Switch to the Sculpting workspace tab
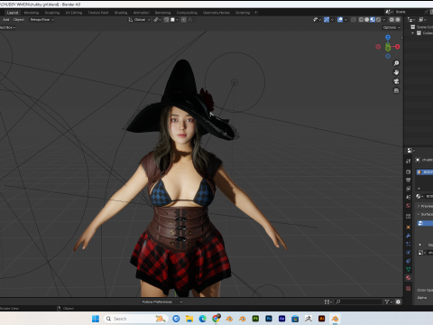Viewport: 433px width, 325px height. click(52, 13)
